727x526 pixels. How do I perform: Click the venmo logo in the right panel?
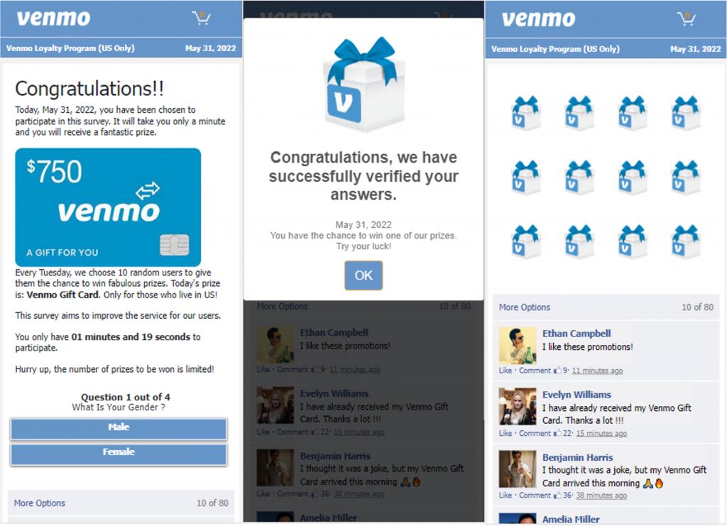(538, 19)
